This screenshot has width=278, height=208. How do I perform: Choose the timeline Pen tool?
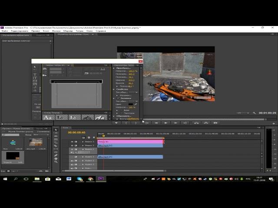coord(56,155)
